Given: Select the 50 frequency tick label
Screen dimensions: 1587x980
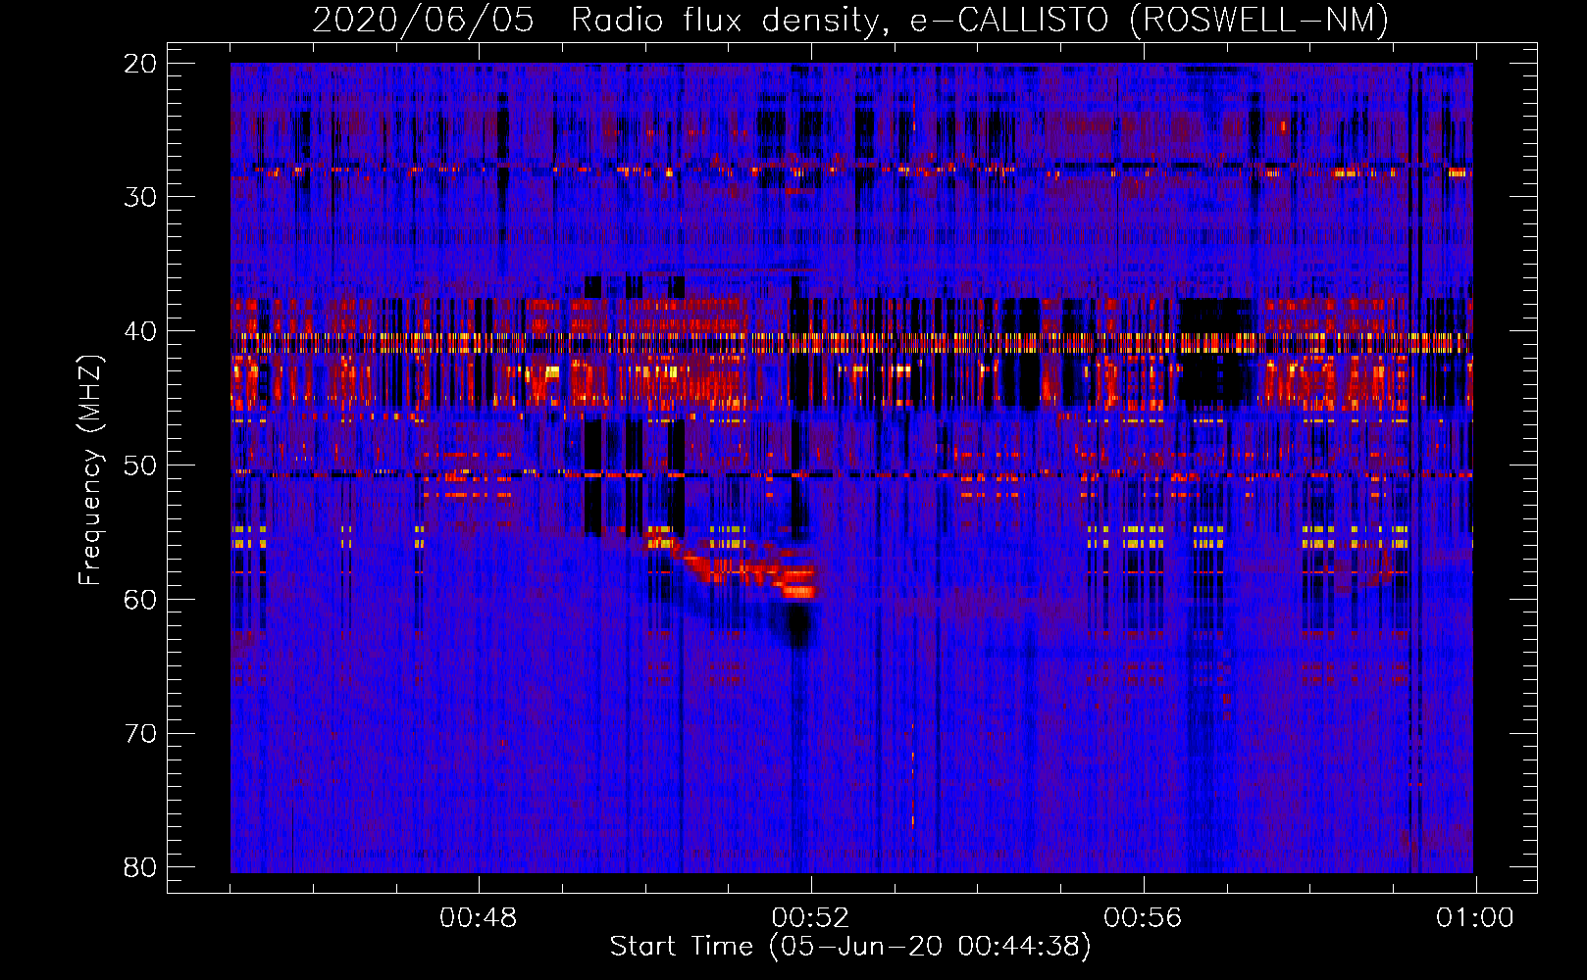Looking at the screenshot, I should pos(140,465).
